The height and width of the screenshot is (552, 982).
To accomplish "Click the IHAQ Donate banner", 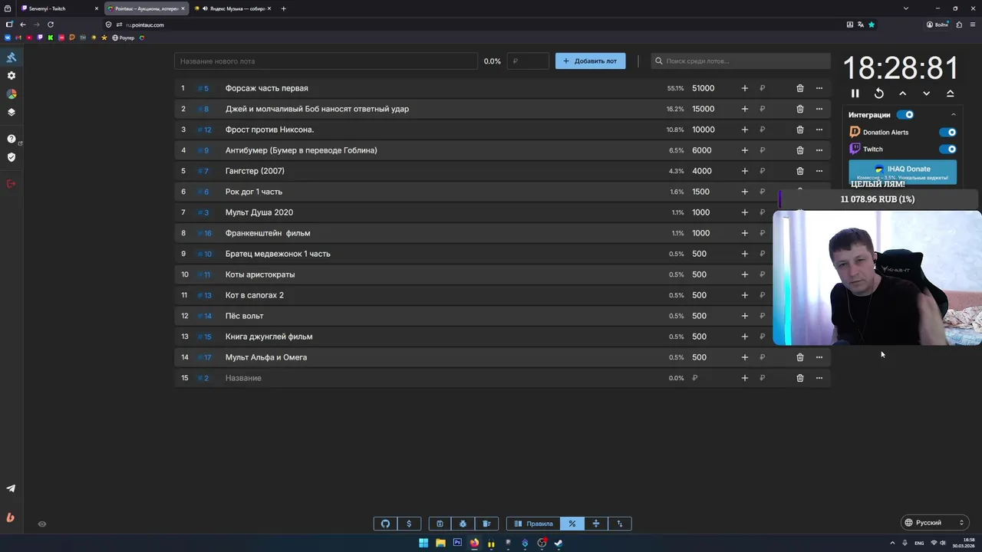I will click(902, 172).
